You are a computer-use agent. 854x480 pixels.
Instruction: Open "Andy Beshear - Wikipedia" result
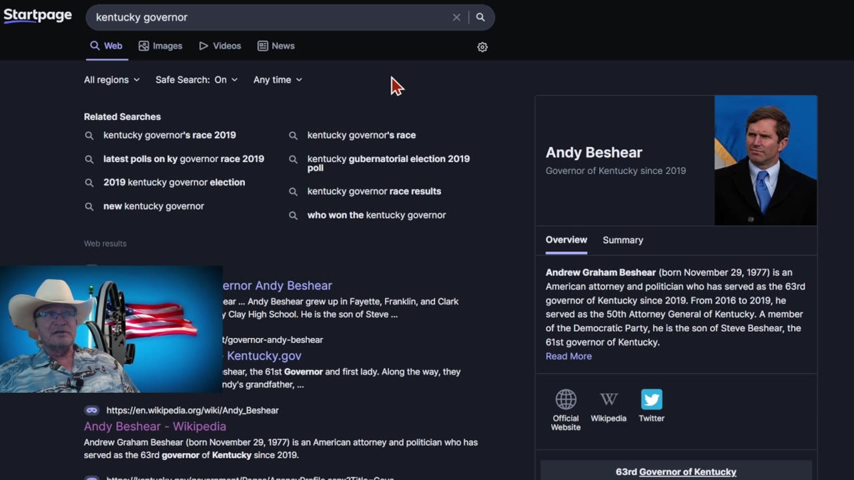155,427
